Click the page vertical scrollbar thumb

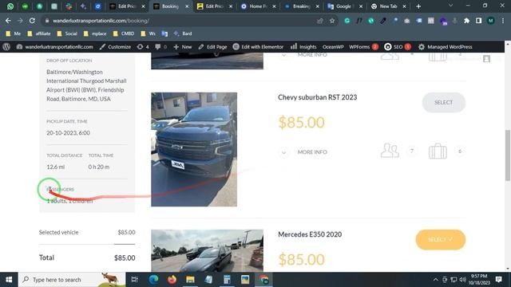[x=508, y=155]
